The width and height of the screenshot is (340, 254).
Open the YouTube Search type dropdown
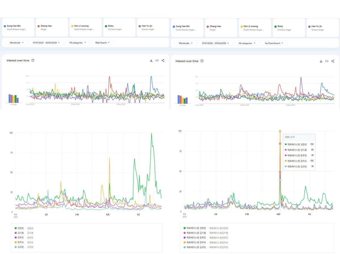coord(274,43)
